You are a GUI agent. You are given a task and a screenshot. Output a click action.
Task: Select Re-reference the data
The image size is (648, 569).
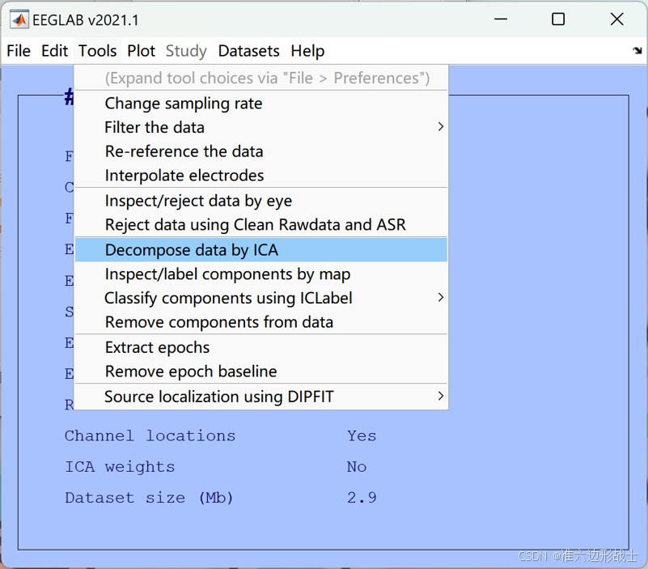[260, 151]
